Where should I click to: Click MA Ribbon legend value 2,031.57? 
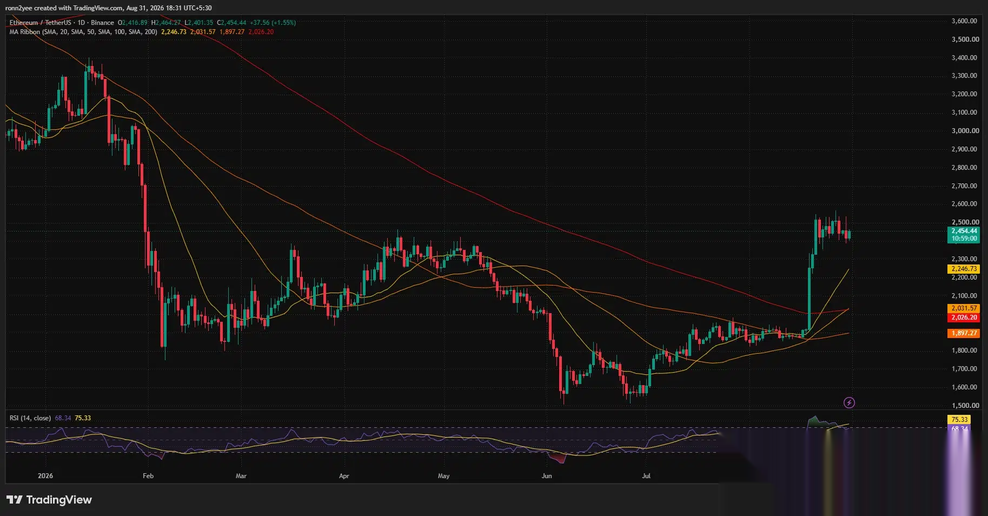[x=203, y=32]
